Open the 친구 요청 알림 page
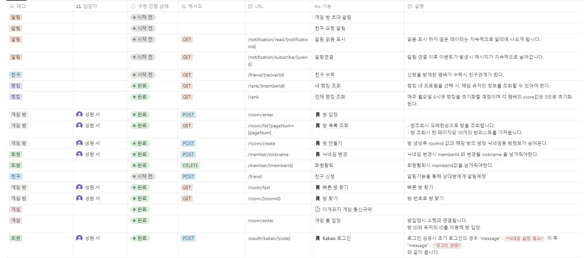 330,28
